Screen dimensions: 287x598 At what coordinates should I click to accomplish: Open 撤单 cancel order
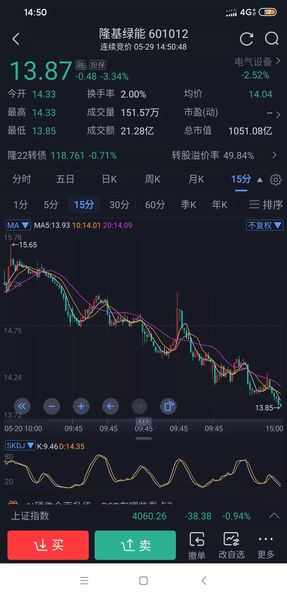coord(197,546)
